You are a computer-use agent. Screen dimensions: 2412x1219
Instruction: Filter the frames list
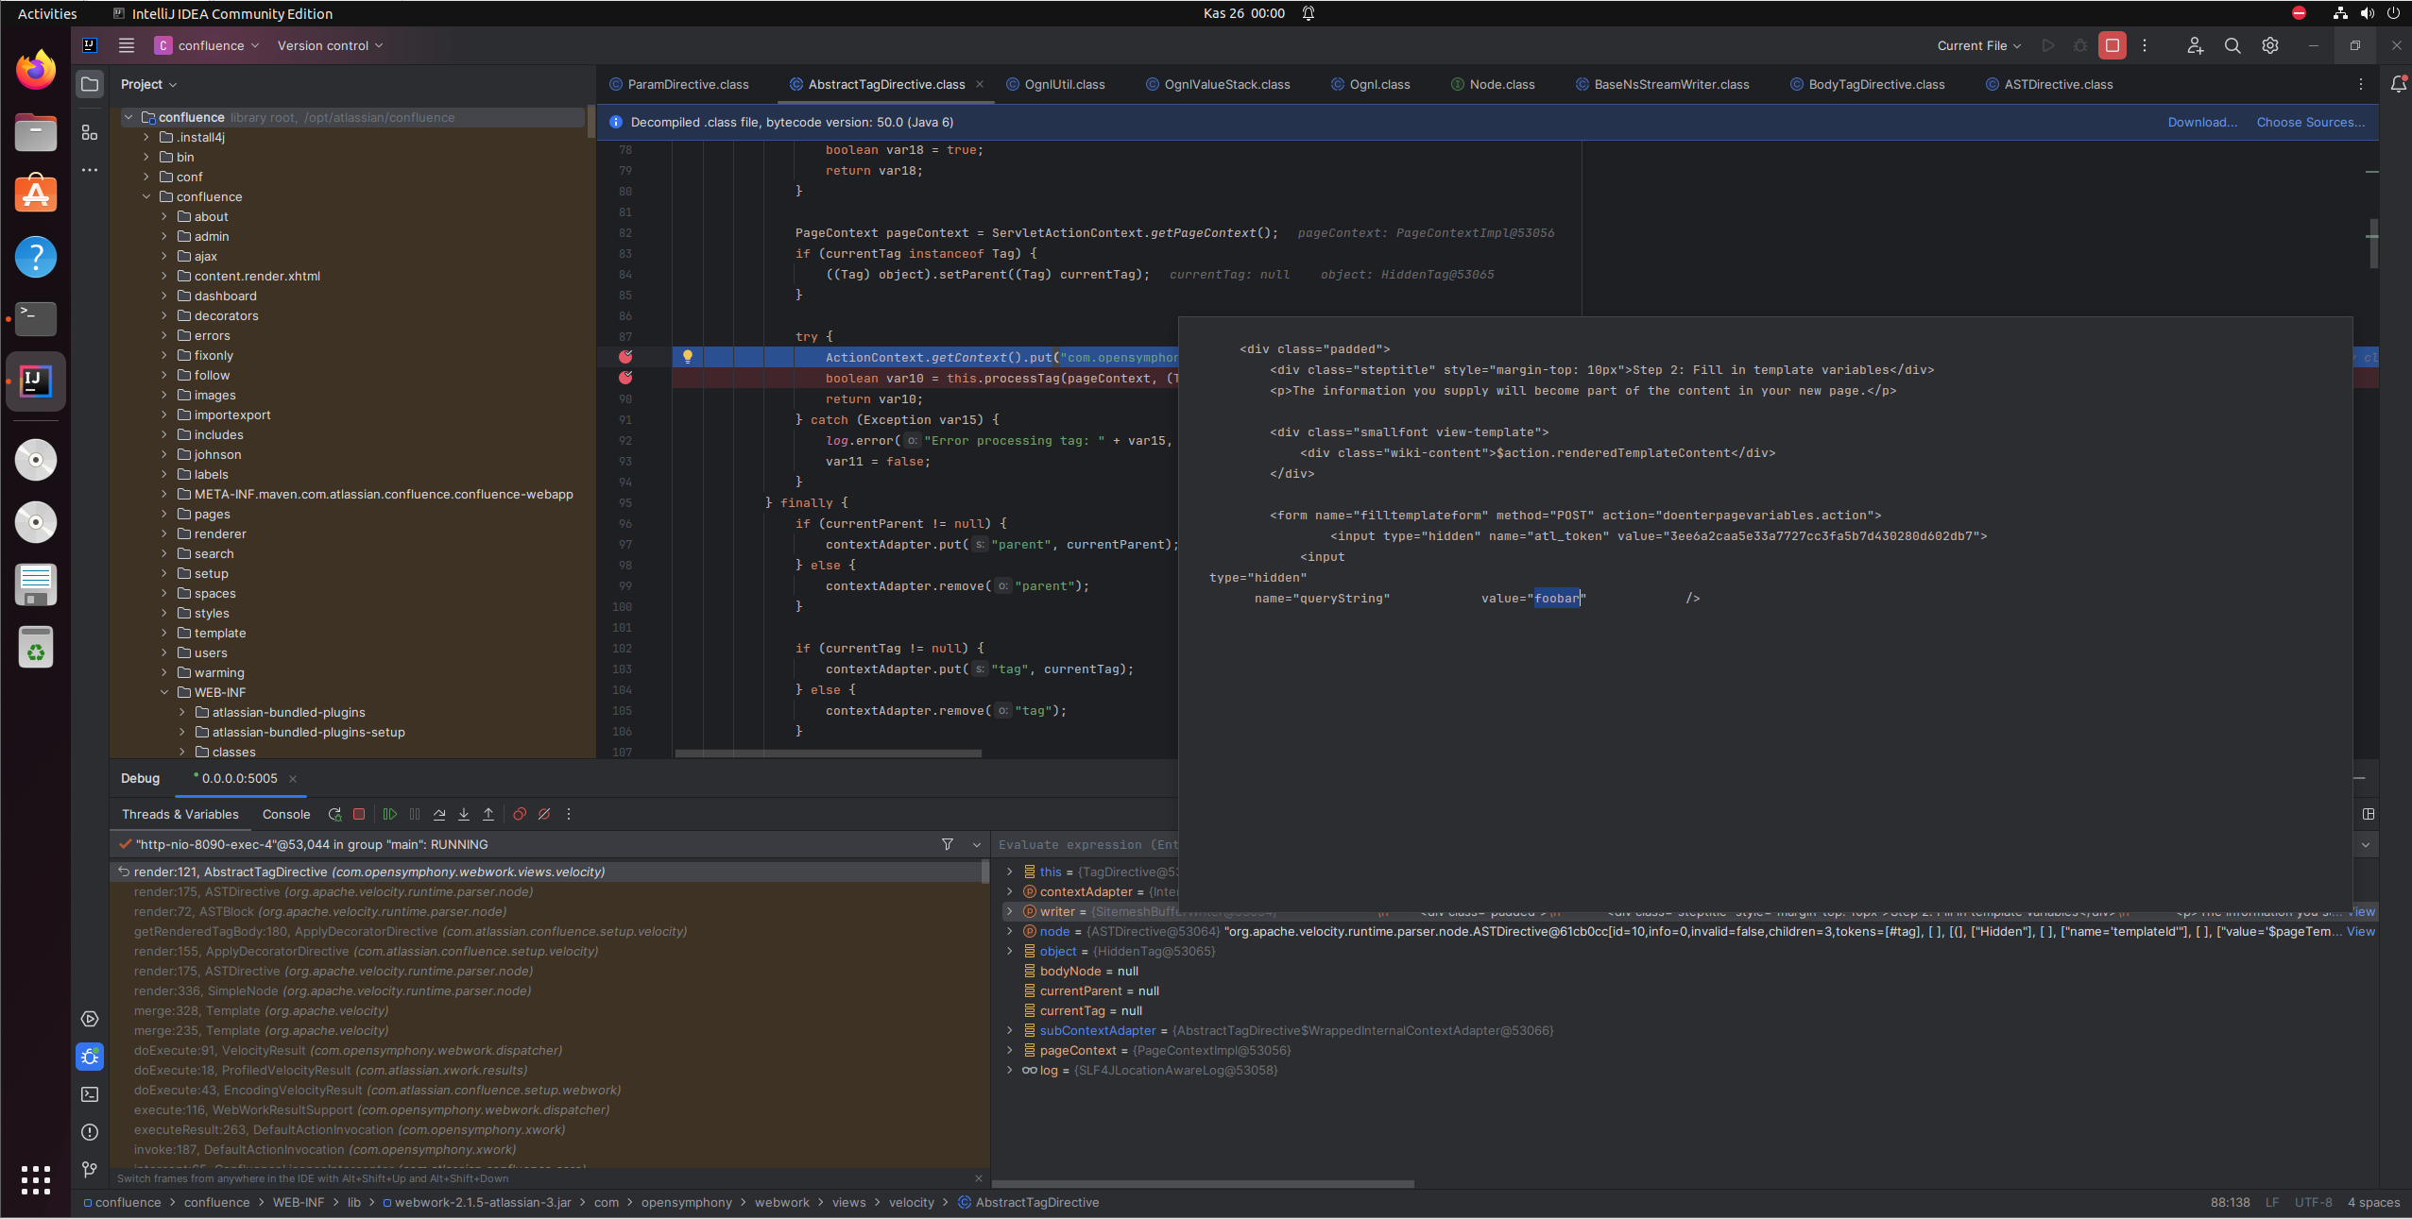click(x=948, y=844)
